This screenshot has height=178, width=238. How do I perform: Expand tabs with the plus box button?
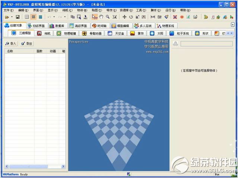(232, 25)
